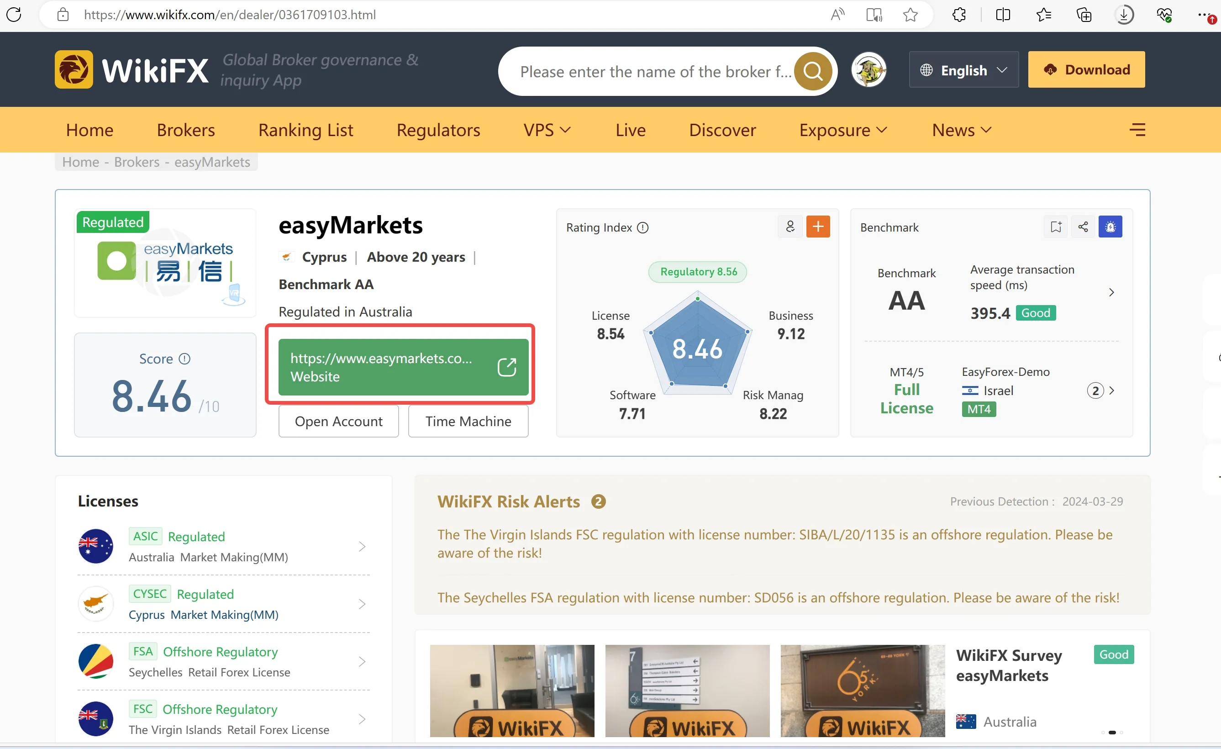Click Home breadcrumb link
Viewport: 1221px width, 749px height.
81,162
